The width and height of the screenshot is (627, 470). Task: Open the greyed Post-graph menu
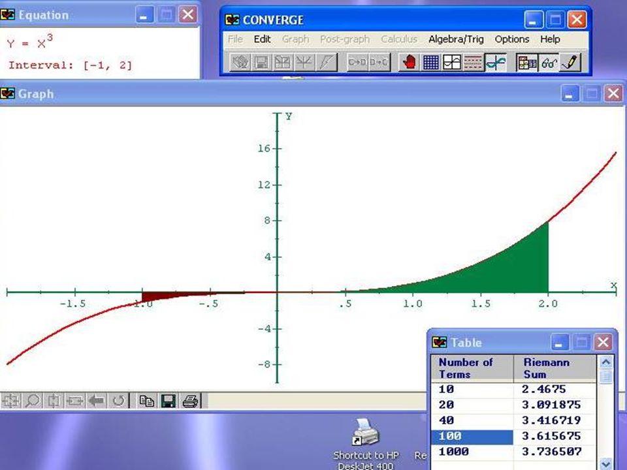345,39
